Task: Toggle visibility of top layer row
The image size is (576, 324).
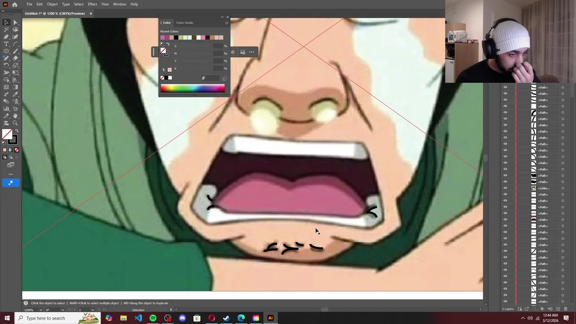Action: pyautogui.click(x=505, y=87)
